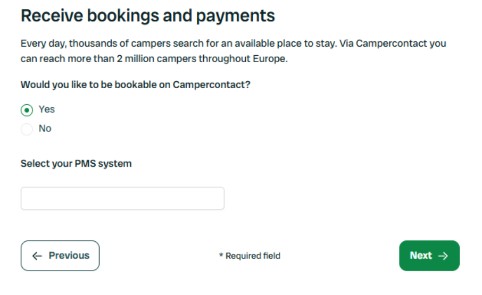Click the word "Previous" in the button
This screenshot has width=482, height=295.
[69, 256]
